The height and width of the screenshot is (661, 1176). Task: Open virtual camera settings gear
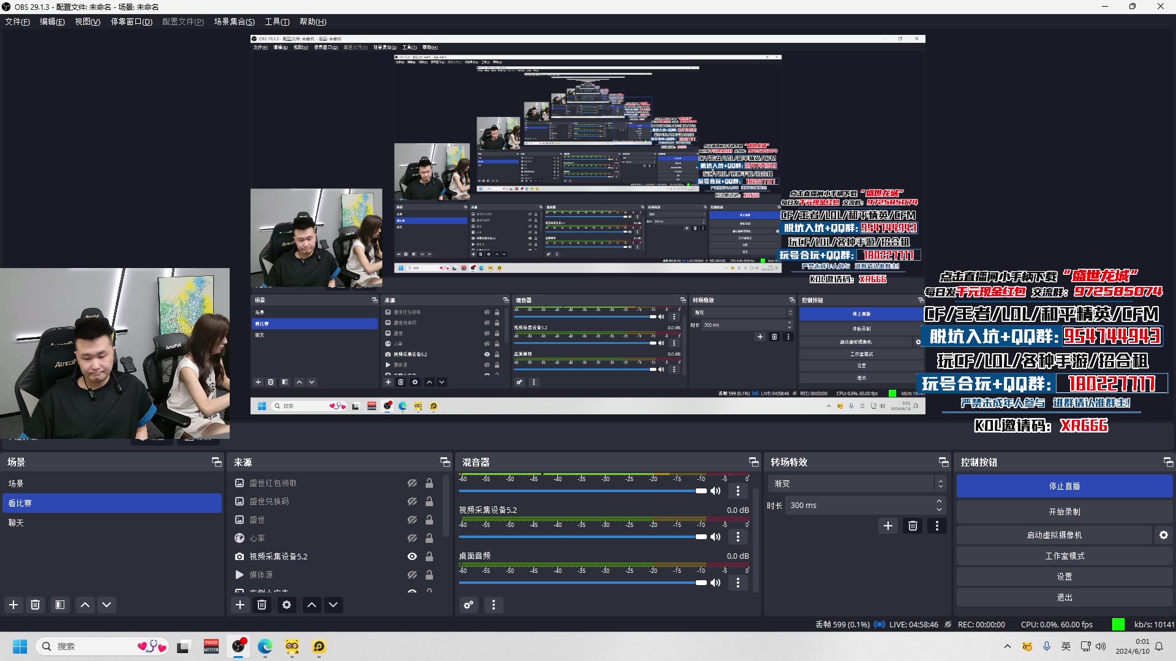pyautogui.click(x=1163, y=535)
